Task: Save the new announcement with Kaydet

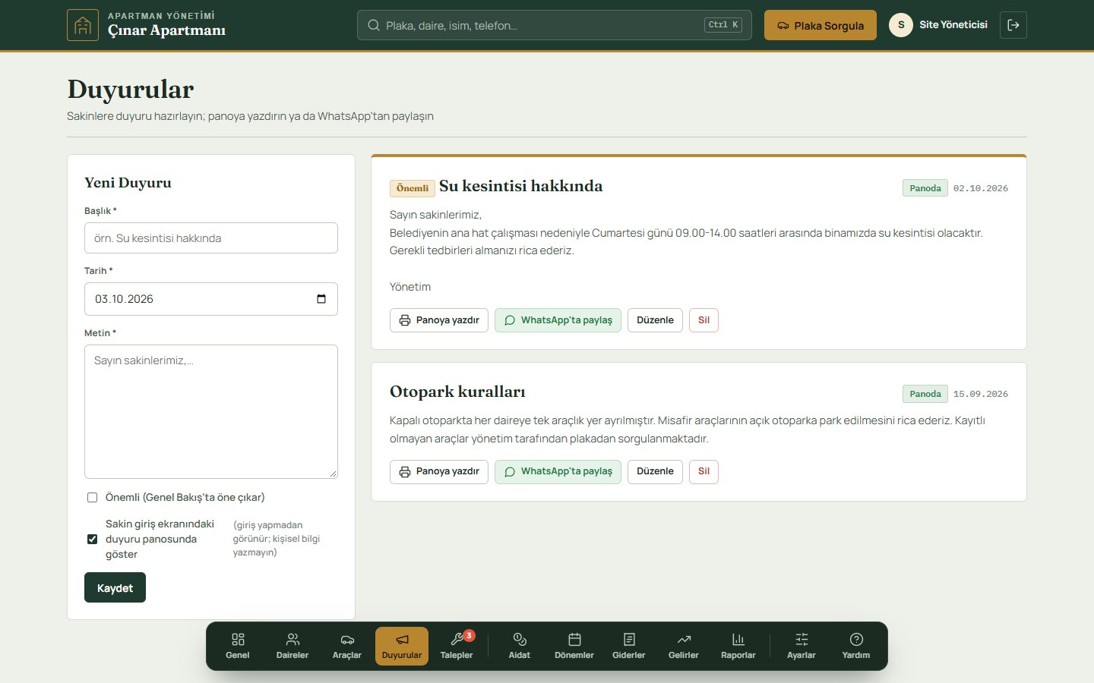Action: tap(115, 587)
